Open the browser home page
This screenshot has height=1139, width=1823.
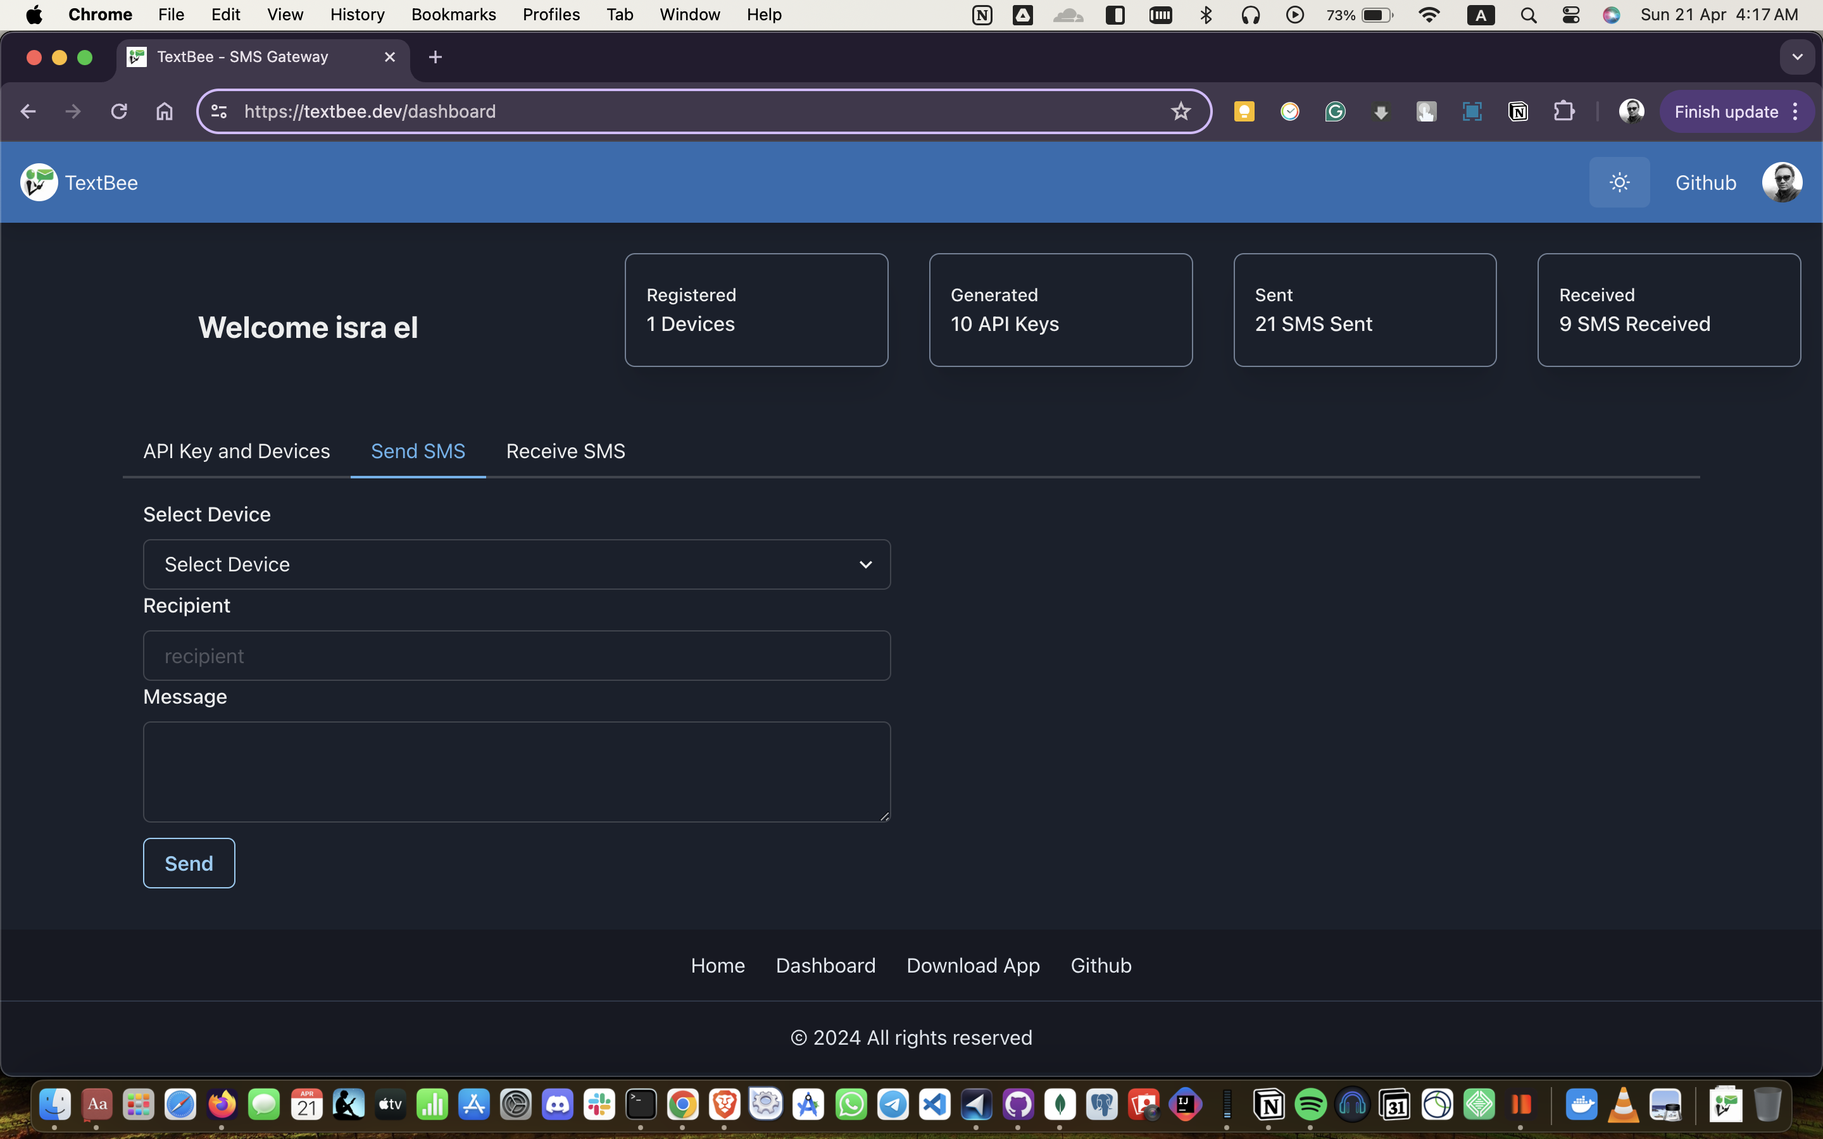(164, 111)
